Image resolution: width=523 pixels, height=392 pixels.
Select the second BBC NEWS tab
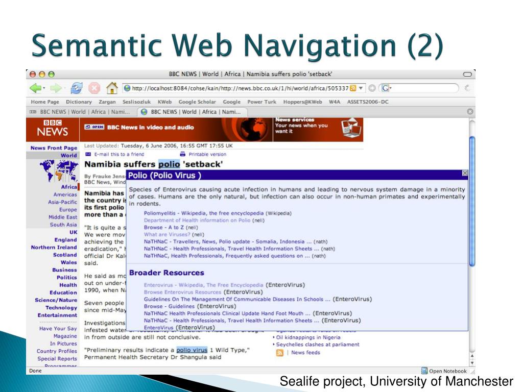[193, 112]
